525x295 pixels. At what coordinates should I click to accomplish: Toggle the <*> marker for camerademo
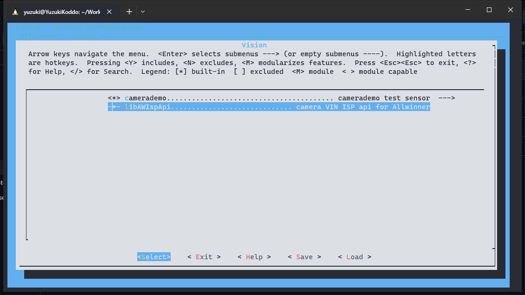click(114, 98)
